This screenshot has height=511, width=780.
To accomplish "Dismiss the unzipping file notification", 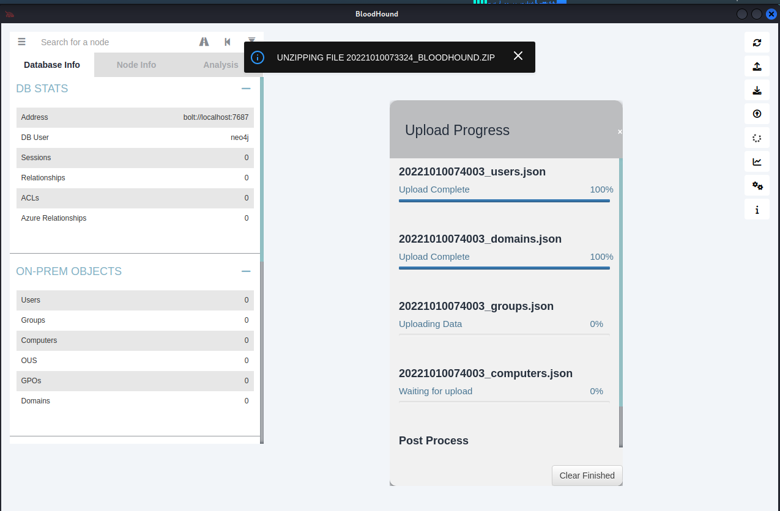I will (x=518, y=56).
